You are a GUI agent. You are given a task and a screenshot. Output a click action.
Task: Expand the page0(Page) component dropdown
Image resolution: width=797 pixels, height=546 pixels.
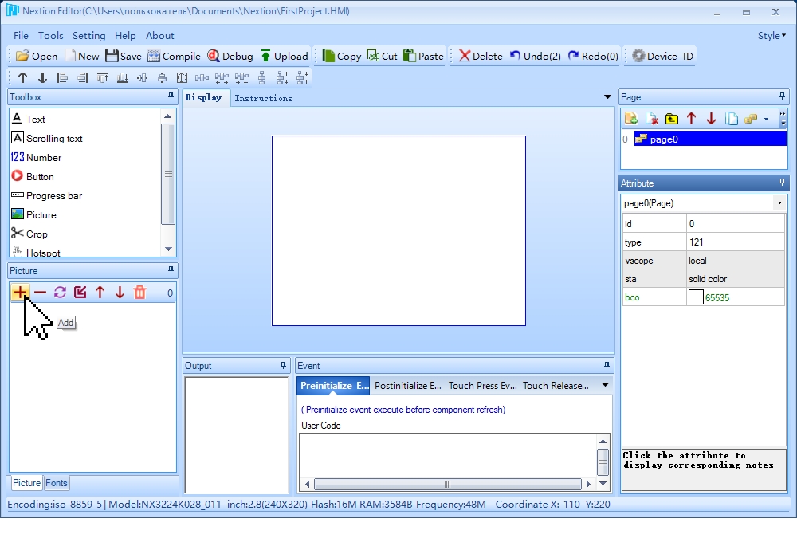pos(779,202)
